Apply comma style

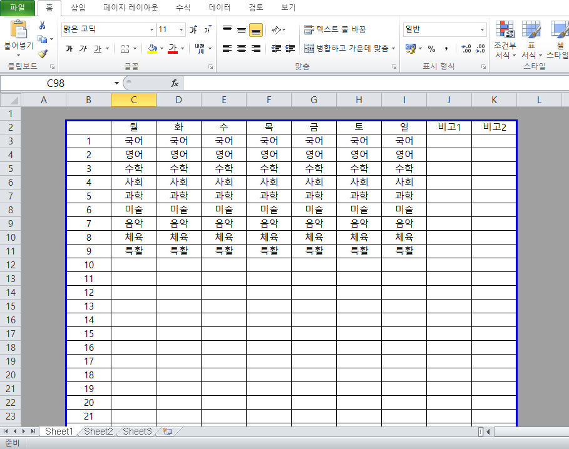(446, 49)
